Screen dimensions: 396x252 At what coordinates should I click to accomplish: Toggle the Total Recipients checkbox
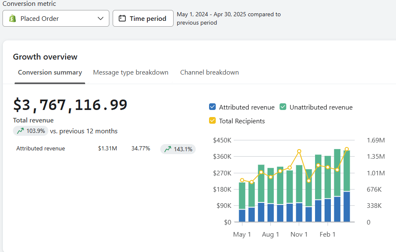[x=212, y=121]
